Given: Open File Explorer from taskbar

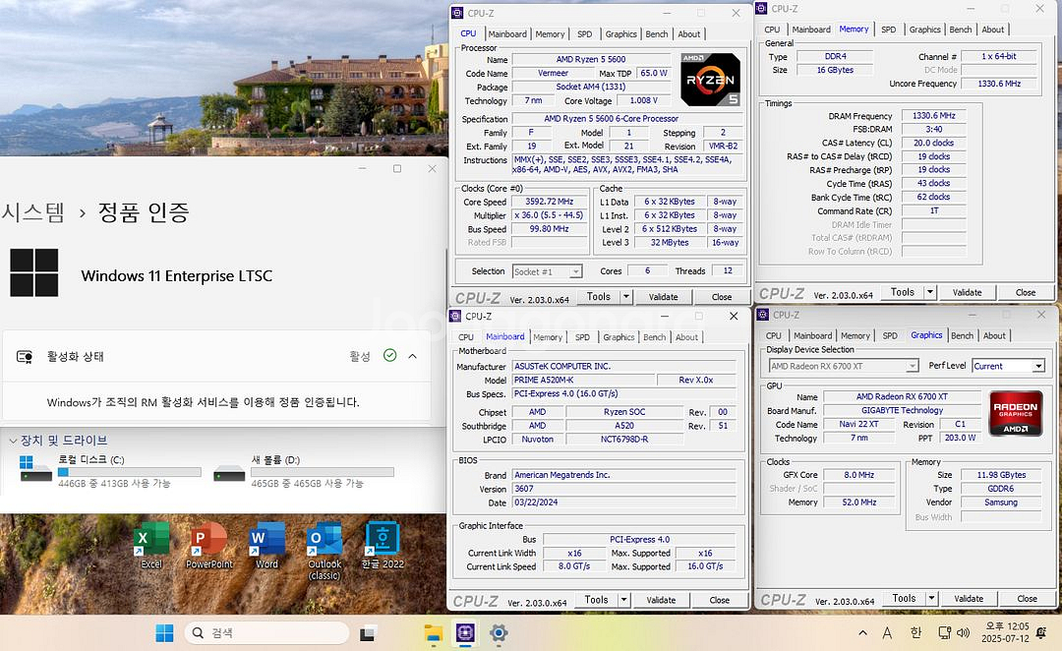Looking at the screenshot, I should pos(434,633).
